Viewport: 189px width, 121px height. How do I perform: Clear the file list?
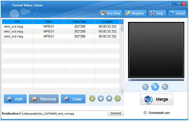[x=73, y=99]
